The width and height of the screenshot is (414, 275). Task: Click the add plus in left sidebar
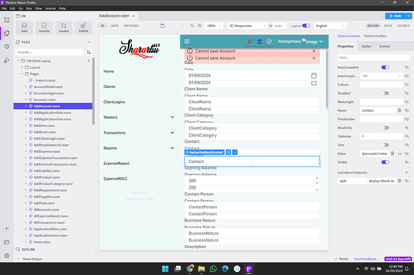[x=7, y=229]
